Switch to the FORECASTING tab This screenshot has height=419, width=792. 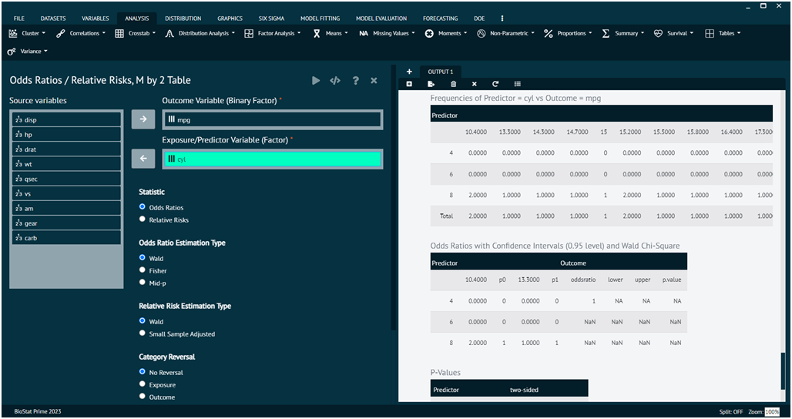441,18
